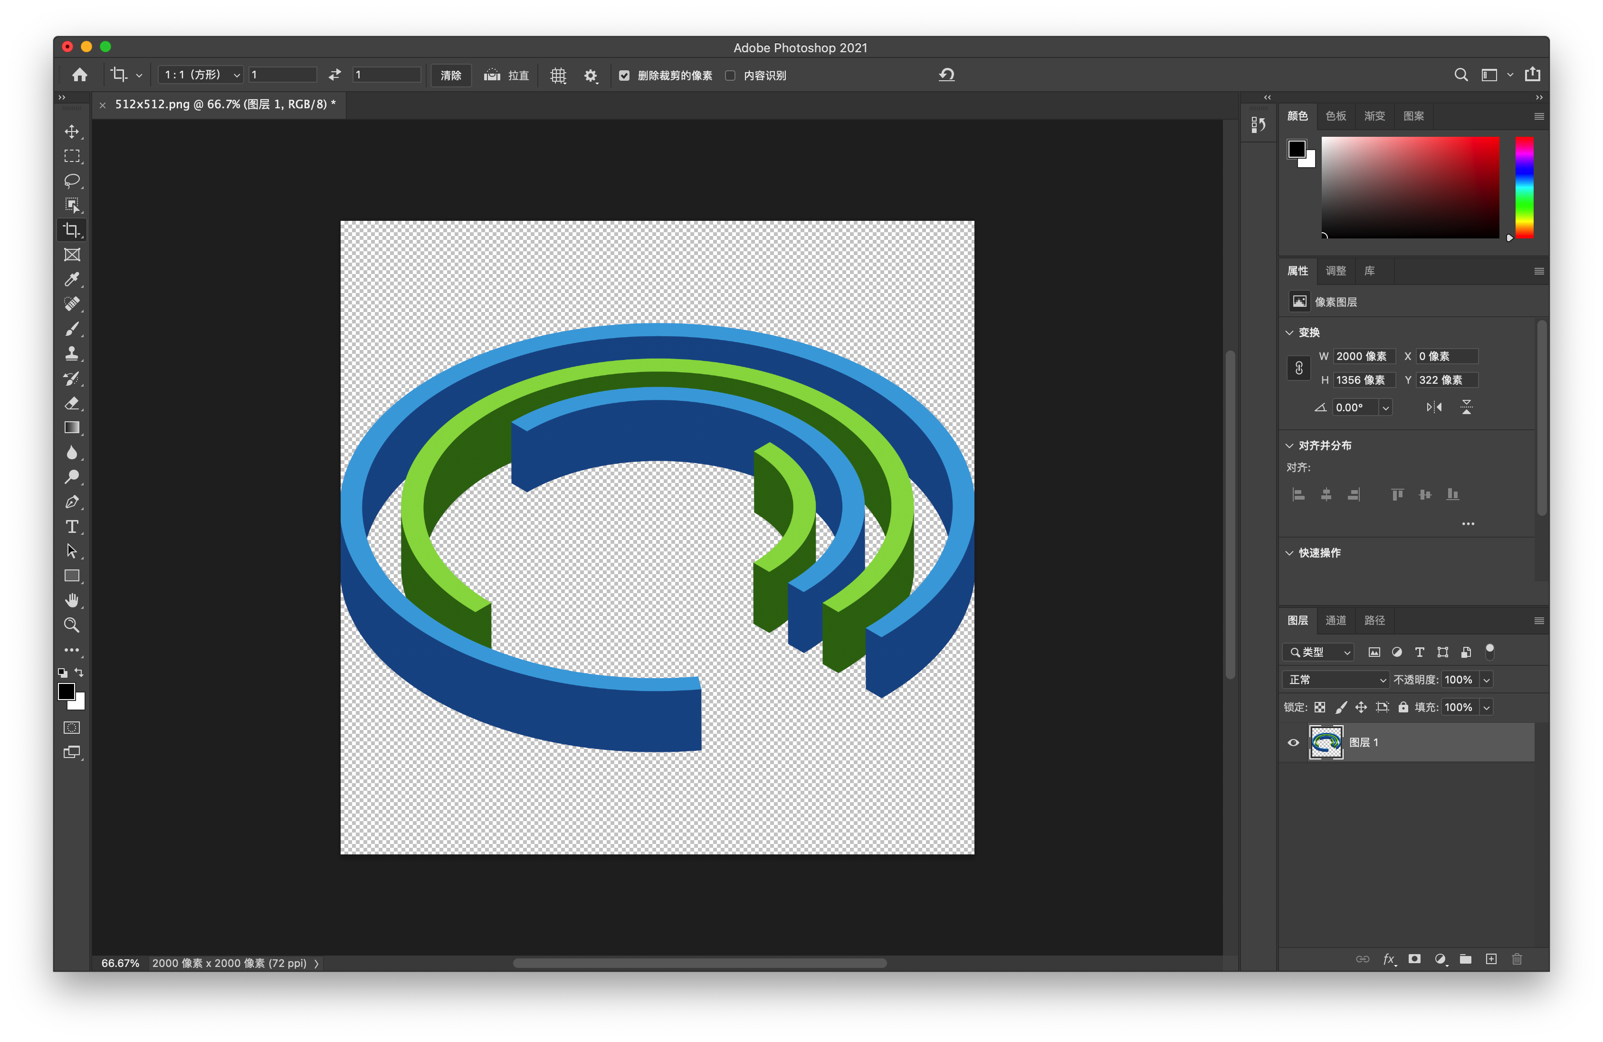Create a new layer from Layers panel footer
The width and height of the screenshot is (1603, 1042).
pos(1491,958)
